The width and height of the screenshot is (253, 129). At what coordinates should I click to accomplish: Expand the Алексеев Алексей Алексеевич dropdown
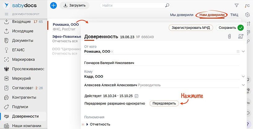[x=243, y=85]
